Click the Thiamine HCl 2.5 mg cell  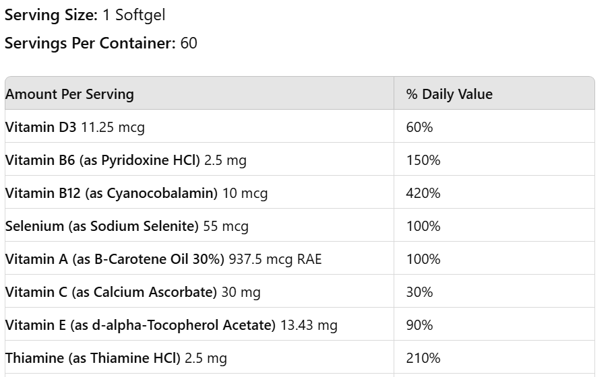[x=116, y=358]
